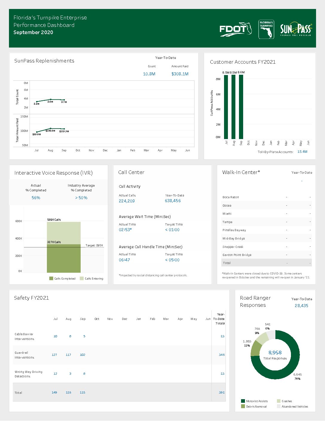Click the Calls Completed legend swatch

point(51,278)
